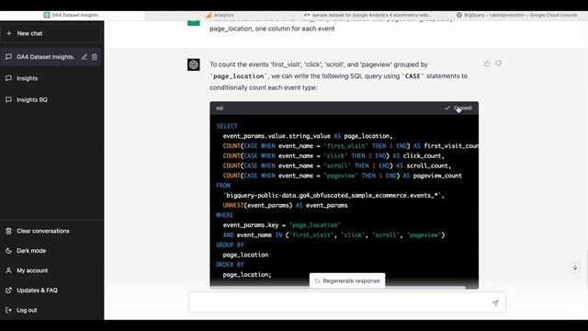The height and width of the screenshot is (331, 588).
Task: Click the ChatGPT avatar icon beside response
Action: pos(194,64)
